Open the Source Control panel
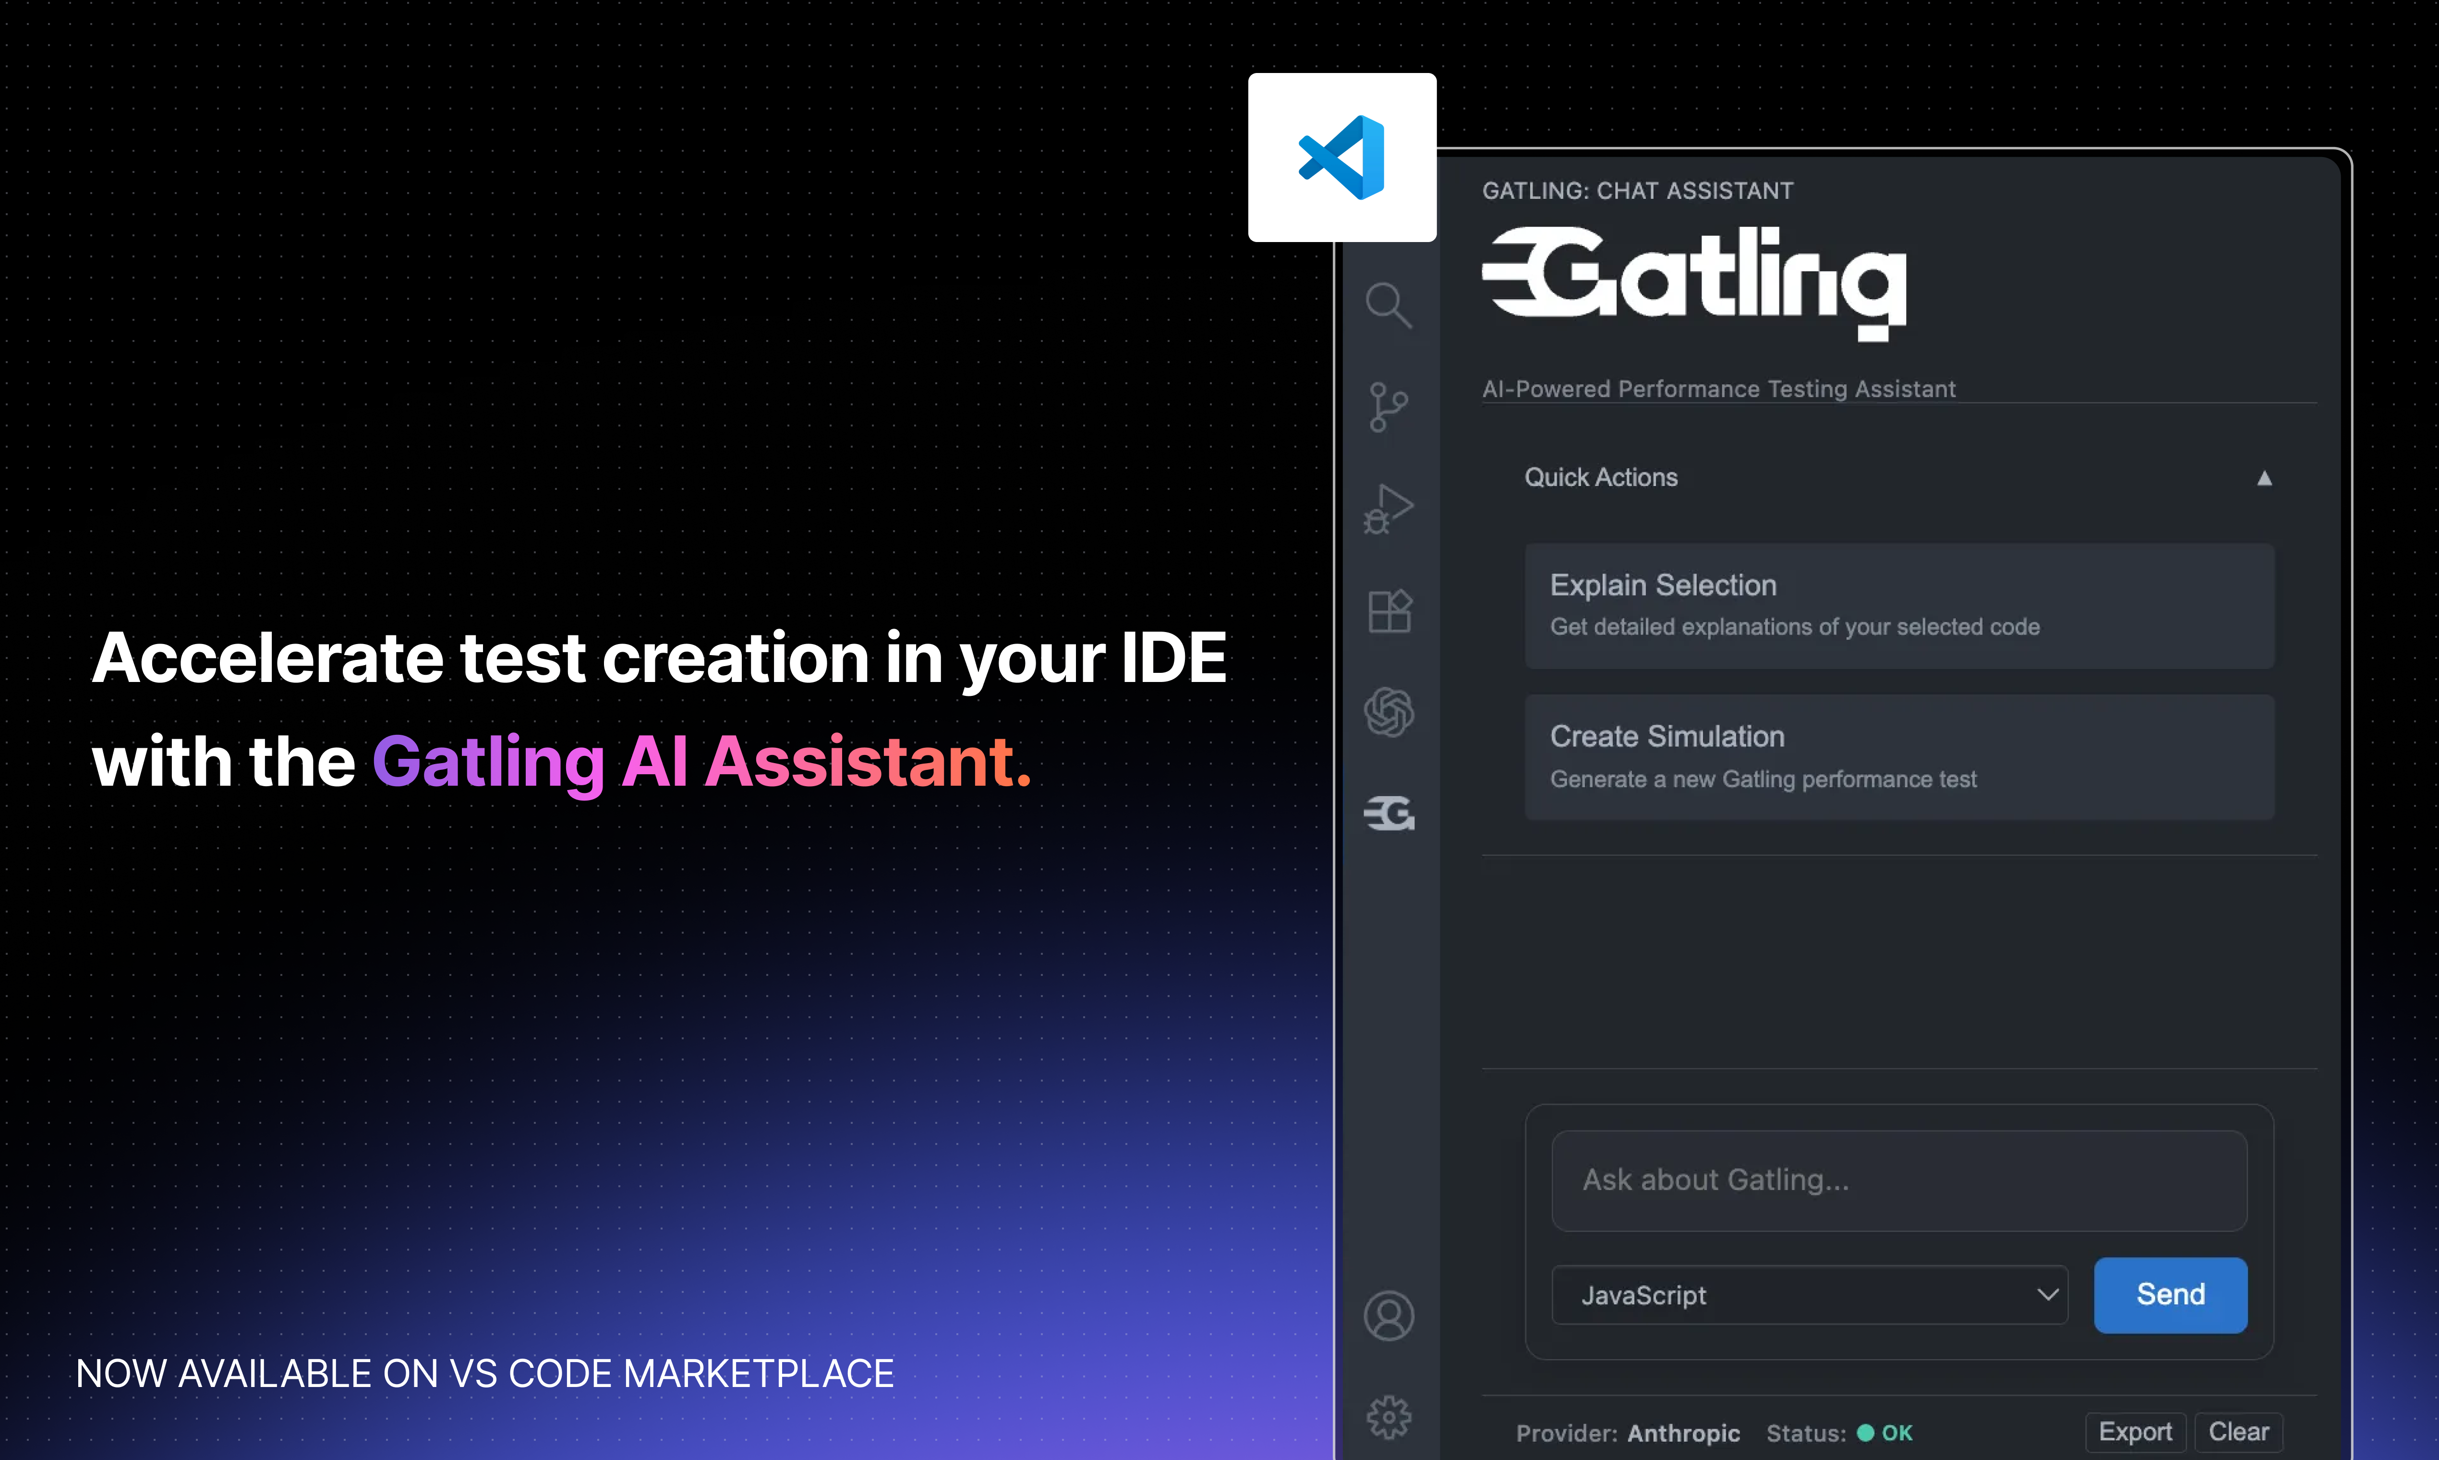 coord(1389,406)
